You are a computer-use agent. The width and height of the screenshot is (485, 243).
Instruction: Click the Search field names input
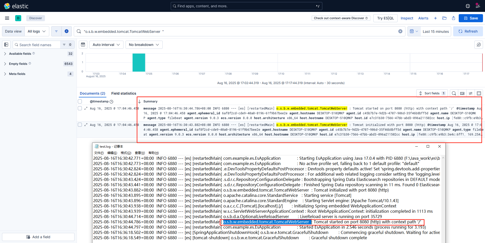click(38, 45)
